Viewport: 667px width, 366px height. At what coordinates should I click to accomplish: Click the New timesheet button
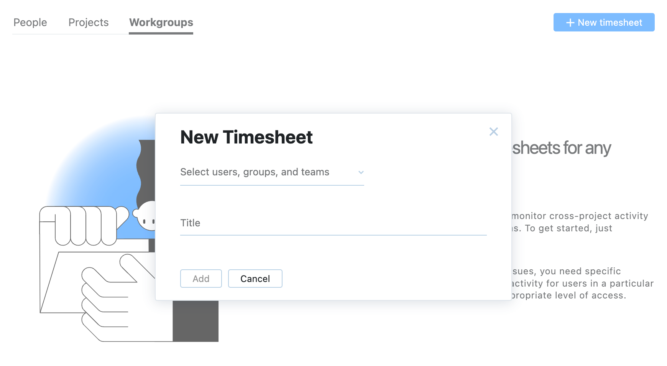[x=604, y=23]
